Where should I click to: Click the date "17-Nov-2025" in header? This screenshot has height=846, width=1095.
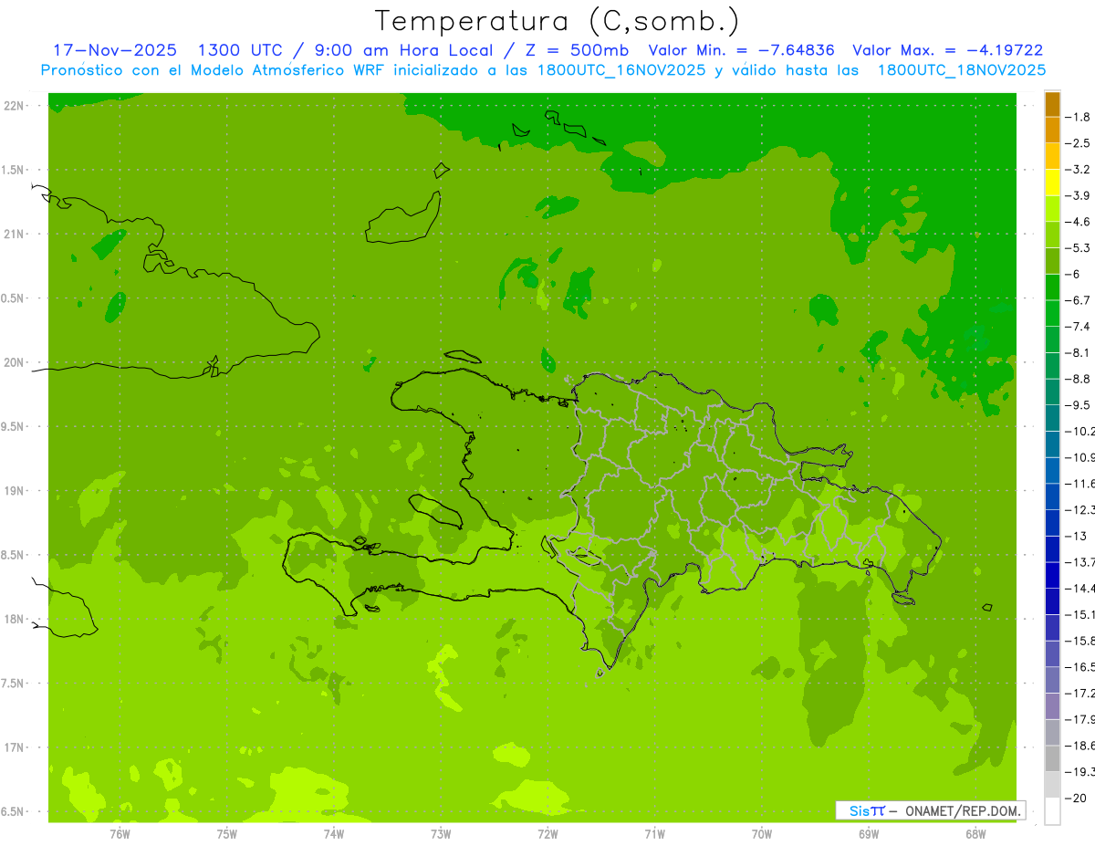115,50
